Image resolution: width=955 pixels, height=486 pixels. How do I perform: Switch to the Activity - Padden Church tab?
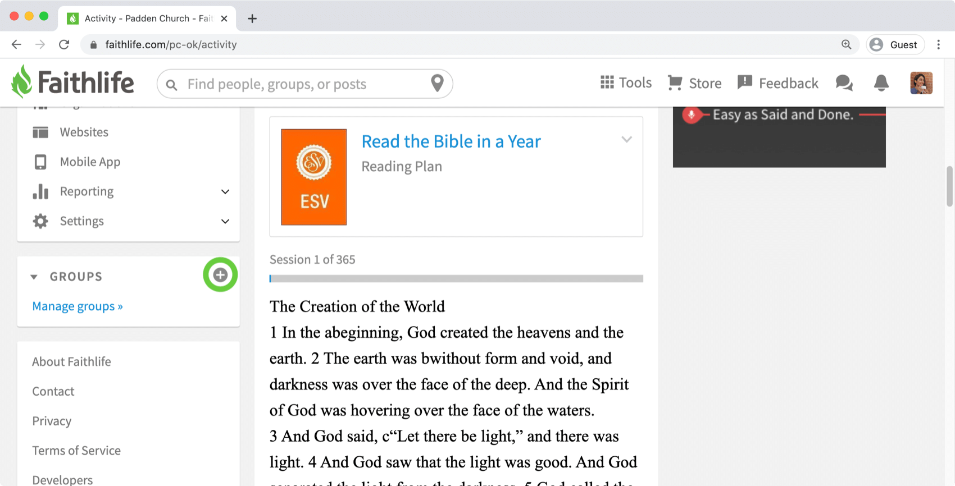click(x=147, y=19)
